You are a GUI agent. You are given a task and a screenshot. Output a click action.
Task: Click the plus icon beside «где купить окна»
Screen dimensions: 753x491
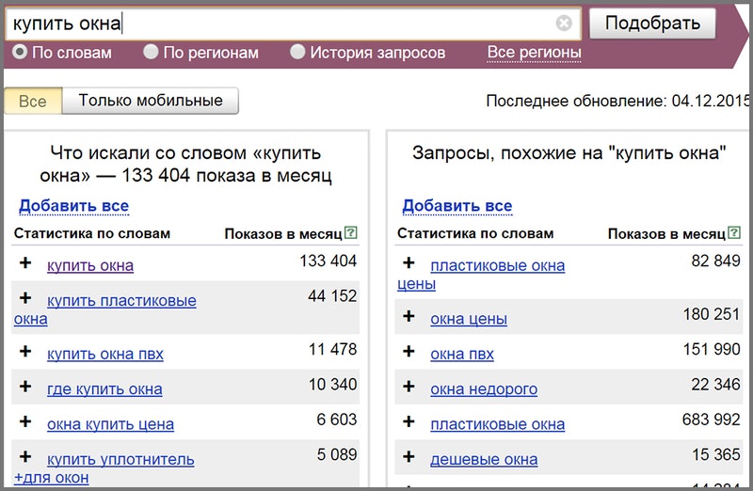(x=25, y=387)
